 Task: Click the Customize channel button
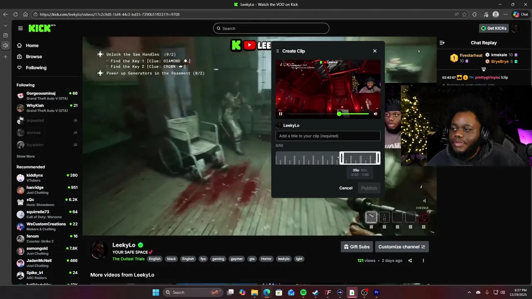[x=402, y=247]
